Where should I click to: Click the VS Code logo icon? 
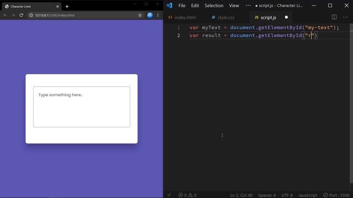tap(169, 5)
